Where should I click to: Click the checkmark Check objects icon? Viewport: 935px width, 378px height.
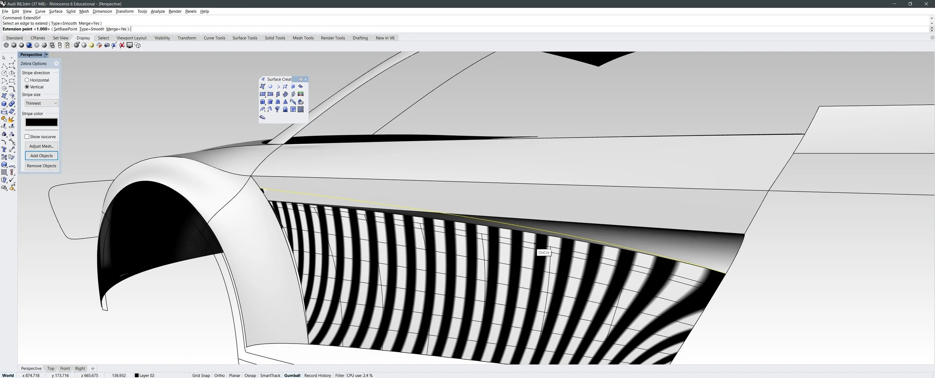point(12,180)
